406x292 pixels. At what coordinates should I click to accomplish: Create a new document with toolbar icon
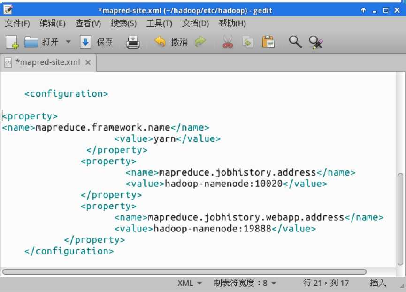click(12, 42)
